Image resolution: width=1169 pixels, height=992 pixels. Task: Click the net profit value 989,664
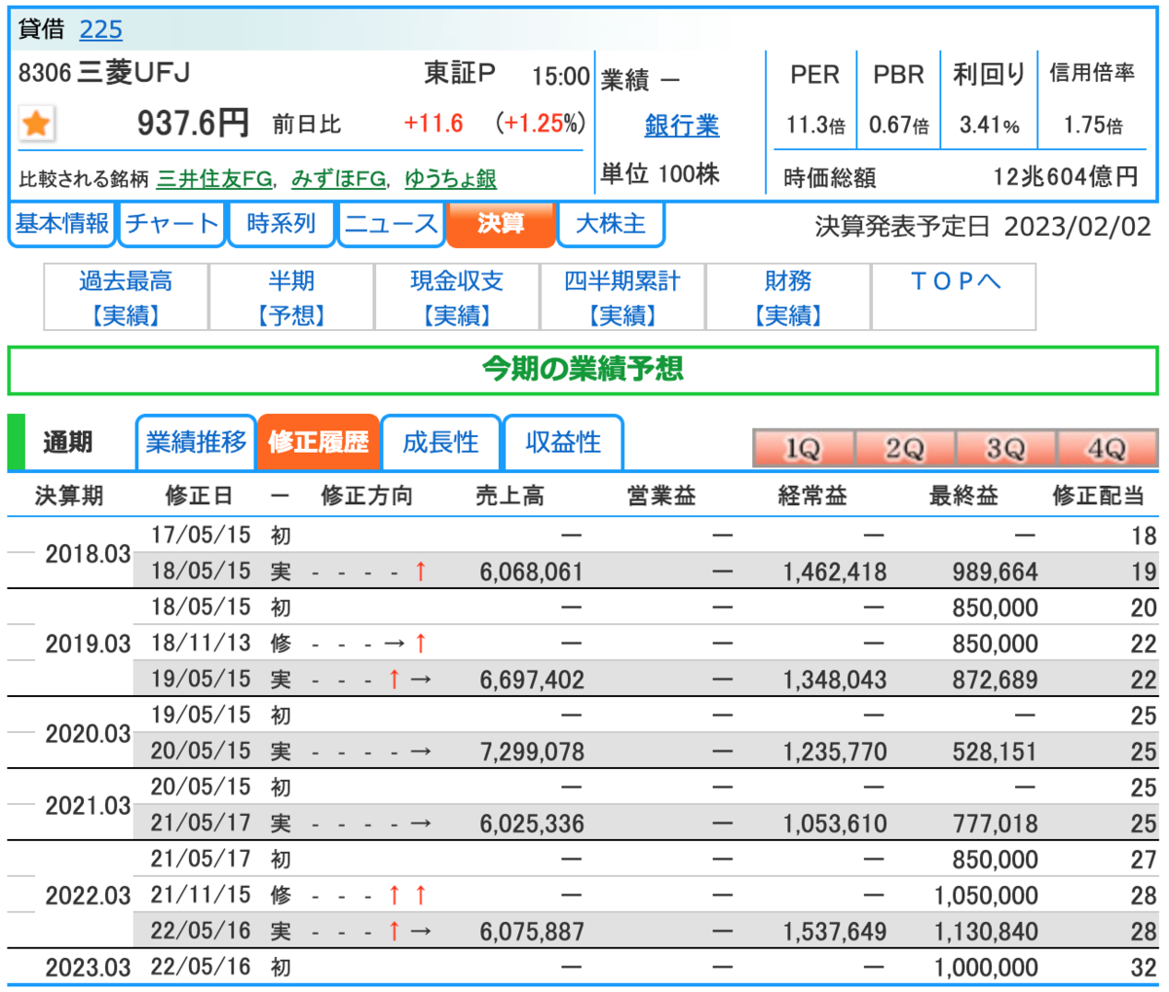pyautogui.click(x=996, y=572)
